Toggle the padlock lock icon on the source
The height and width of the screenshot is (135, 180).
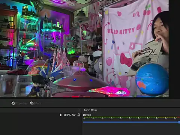pos(79,115)
